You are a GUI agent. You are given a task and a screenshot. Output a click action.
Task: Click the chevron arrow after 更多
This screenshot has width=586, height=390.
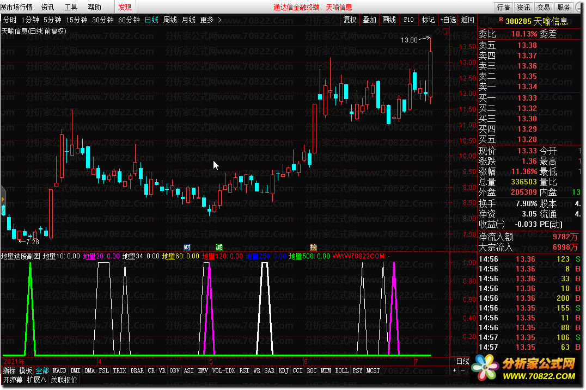click(220, 20)
